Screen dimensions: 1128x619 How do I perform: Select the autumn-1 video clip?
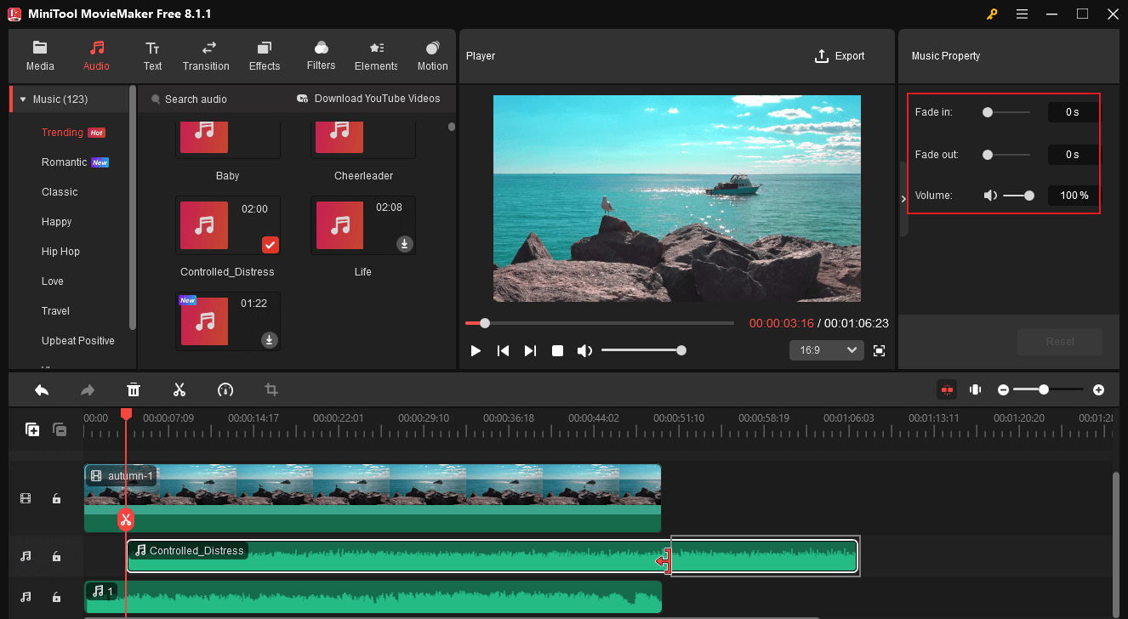coord(373,498)
